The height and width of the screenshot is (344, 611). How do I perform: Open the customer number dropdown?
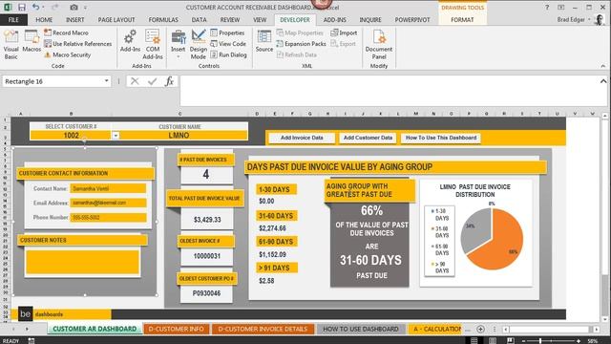(116, 136)
